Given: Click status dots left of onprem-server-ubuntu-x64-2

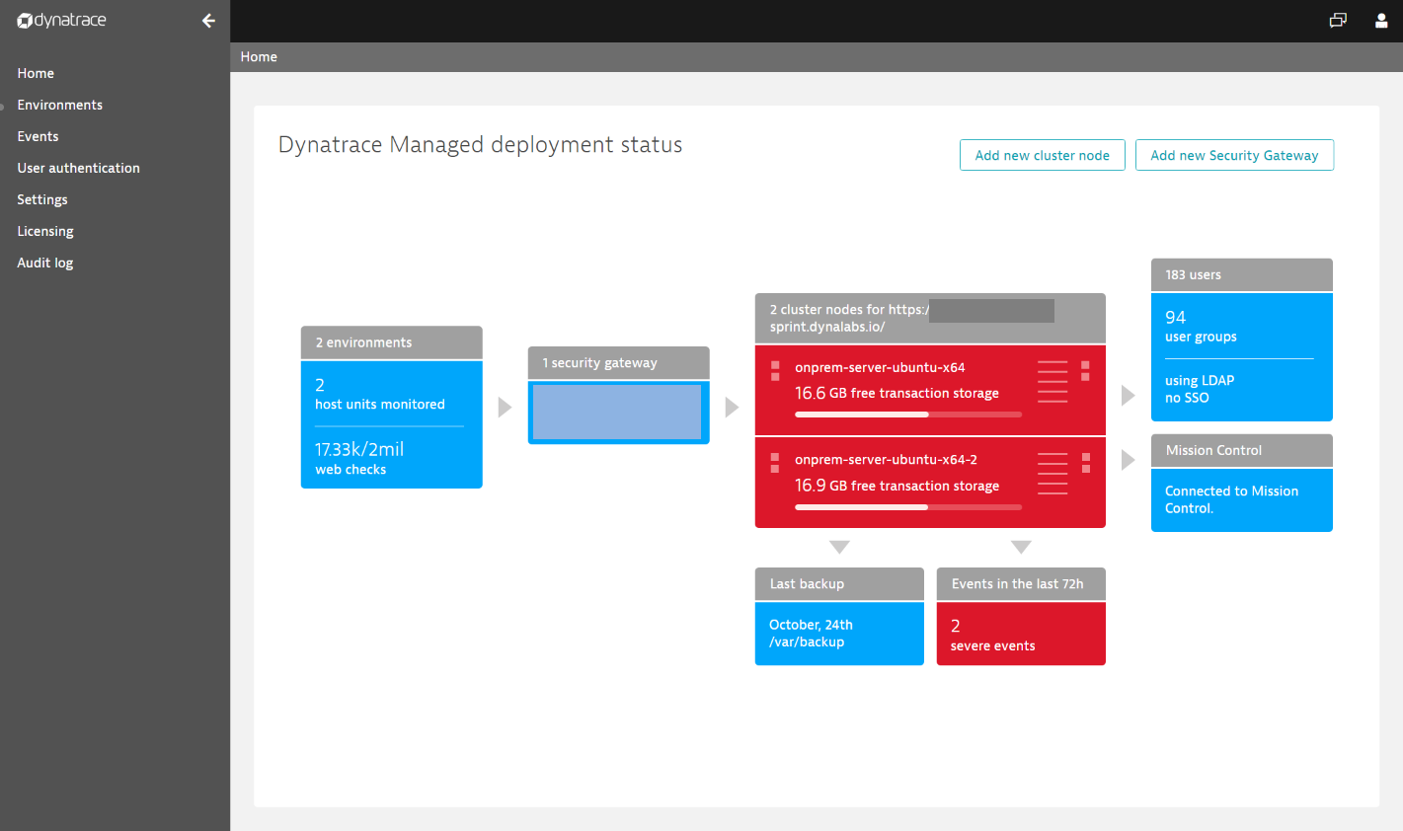Looking at the screenshot, I should click(x=775, y=462).
